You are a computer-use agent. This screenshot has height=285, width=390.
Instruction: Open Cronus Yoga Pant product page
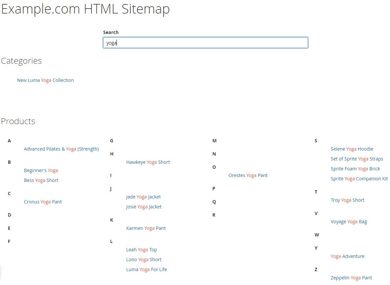pyautogui.click(x=43, y=202)
